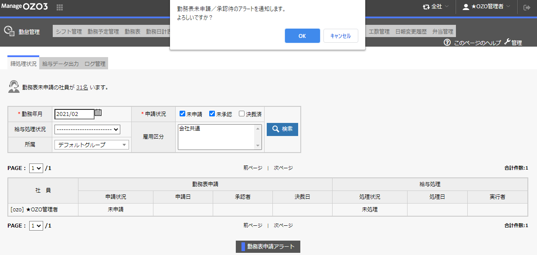Click the 勤務表申請アラート button

click(x=268, y=247)
